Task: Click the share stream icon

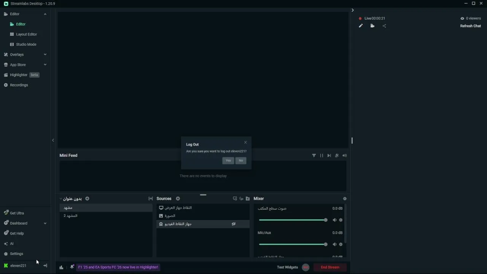Action: (384, 26)
